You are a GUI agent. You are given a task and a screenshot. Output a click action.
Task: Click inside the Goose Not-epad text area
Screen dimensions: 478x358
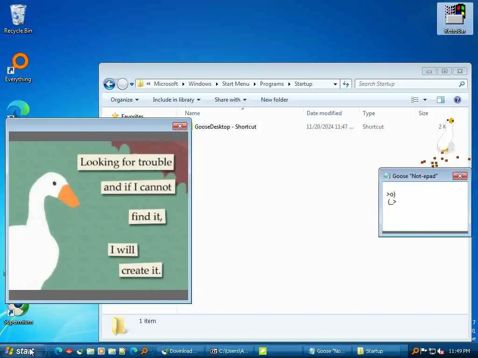425,207
